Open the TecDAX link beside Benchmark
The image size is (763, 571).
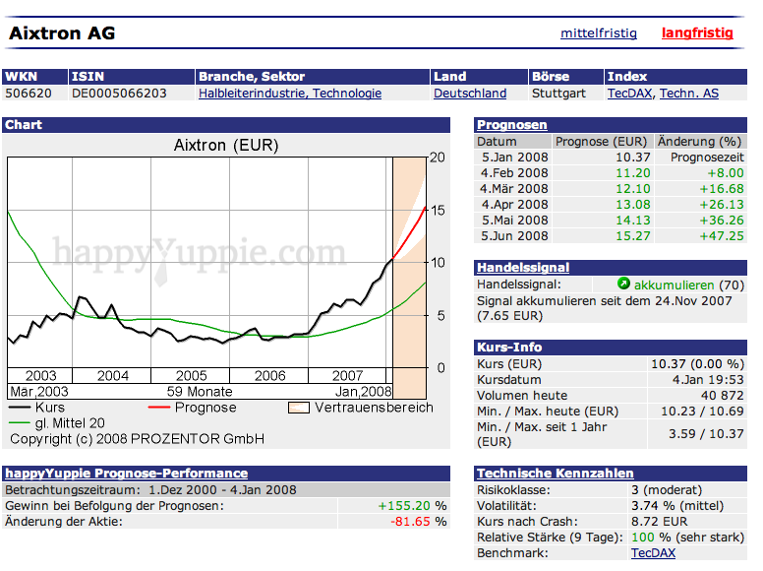[x=653, y=553]
